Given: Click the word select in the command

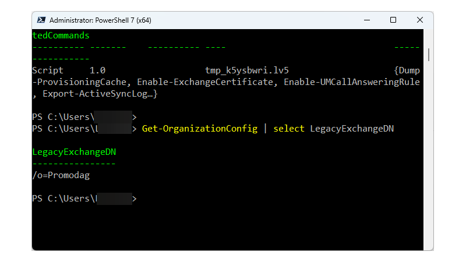Looking at the screenshot, I should 289,129.
